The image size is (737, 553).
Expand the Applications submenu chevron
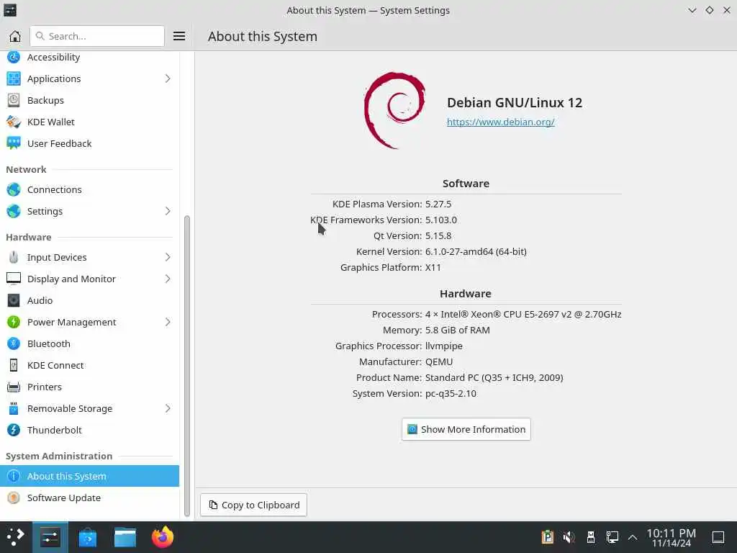point(168,78)
